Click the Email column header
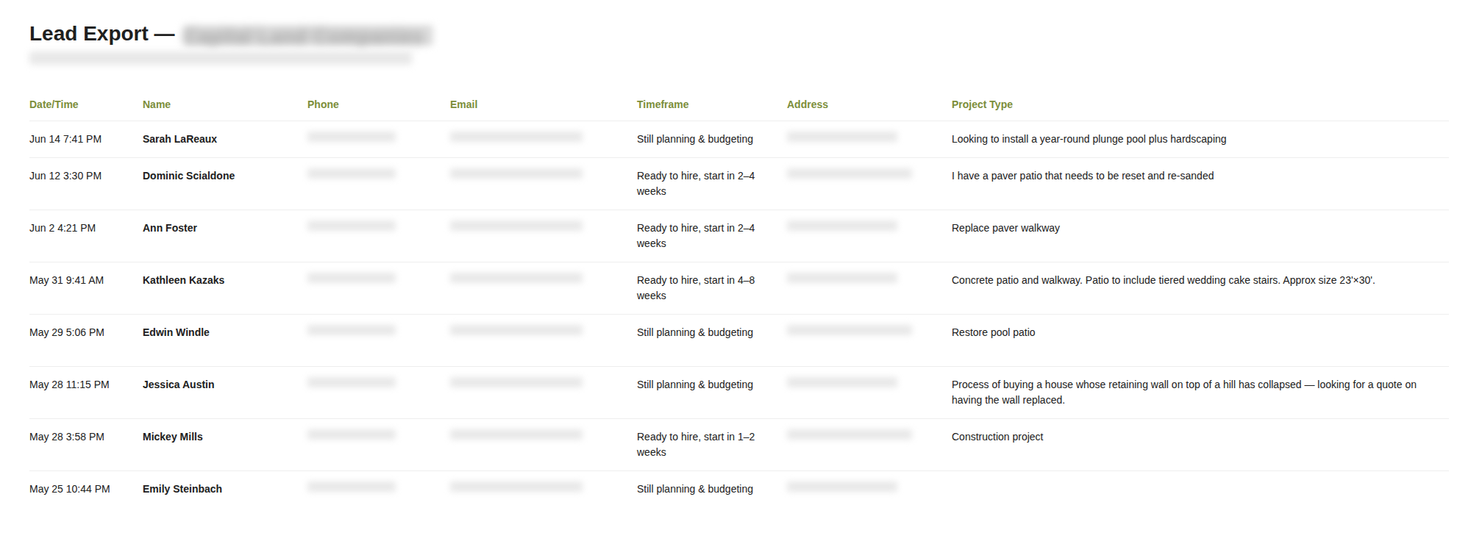The height and width of the screenshot is (544, 1471). tap(463, 104)
